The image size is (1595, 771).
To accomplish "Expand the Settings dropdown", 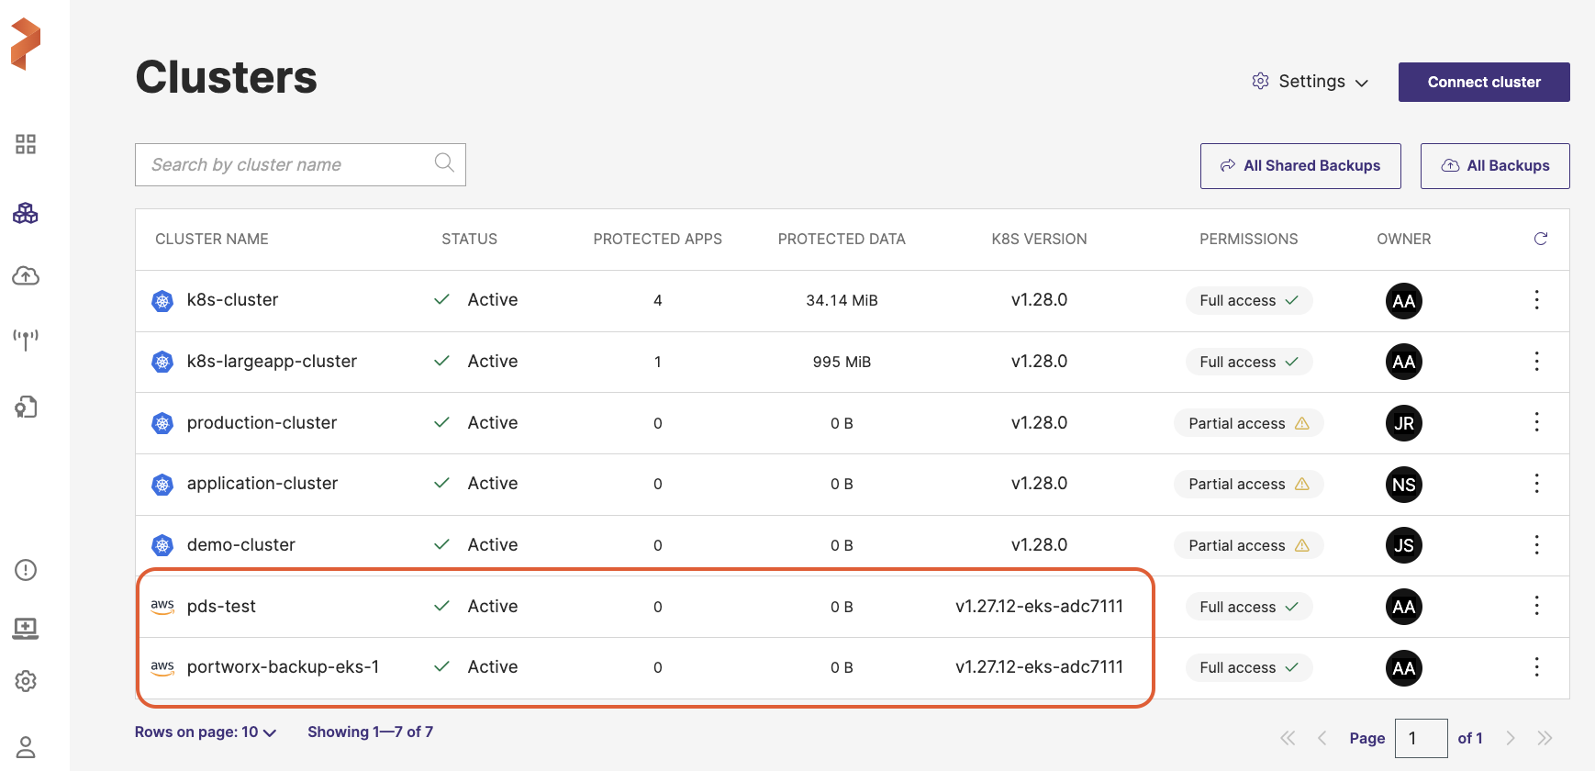I will point(1311,82).
